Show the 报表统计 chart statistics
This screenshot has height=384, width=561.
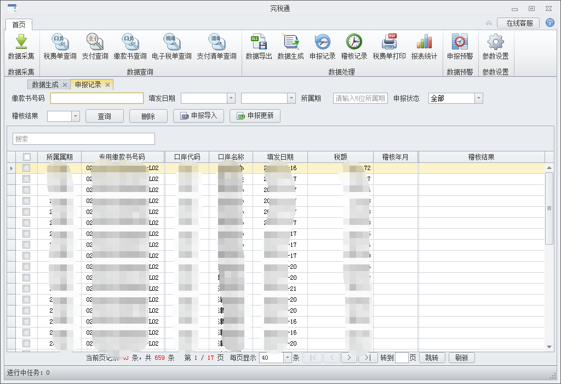(x=425, y=47)
